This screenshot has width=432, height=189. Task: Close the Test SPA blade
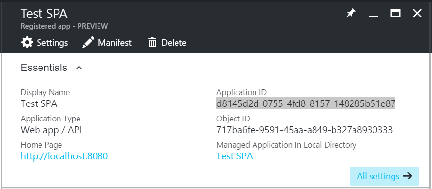(417, 13)
